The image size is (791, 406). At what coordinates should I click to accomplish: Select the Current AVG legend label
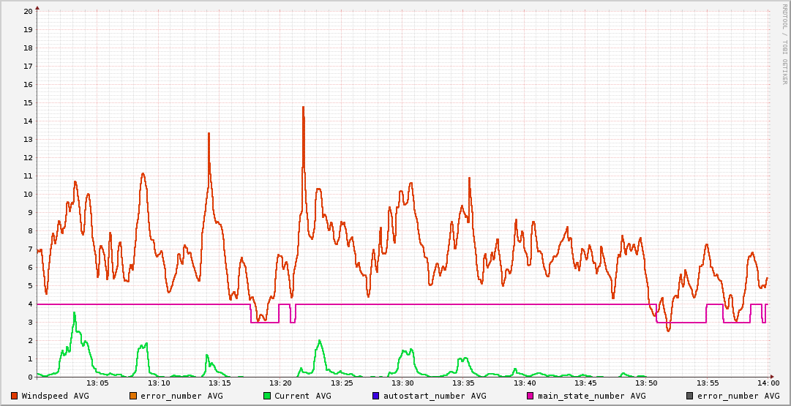[302, 396]
